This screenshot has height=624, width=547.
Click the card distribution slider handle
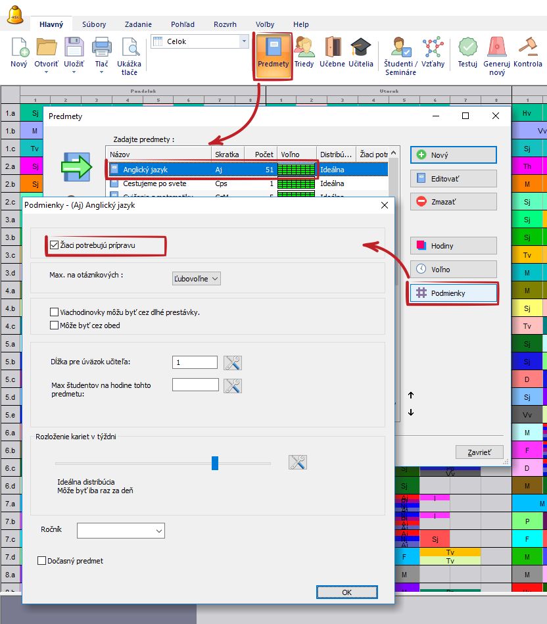tap(215, 463)
